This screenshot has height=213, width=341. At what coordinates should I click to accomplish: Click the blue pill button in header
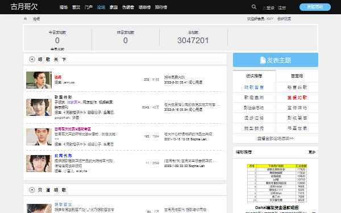pyautogui.click(x=315, y=7)
